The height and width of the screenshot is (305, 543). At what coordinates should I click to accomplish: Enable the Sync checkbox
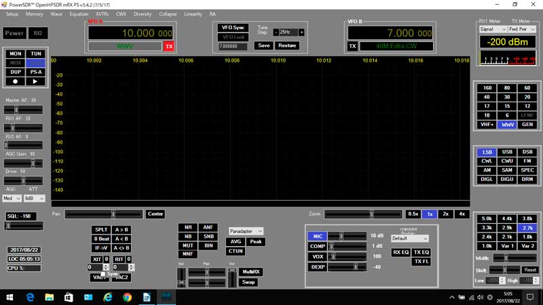click(x=104, y=274)
